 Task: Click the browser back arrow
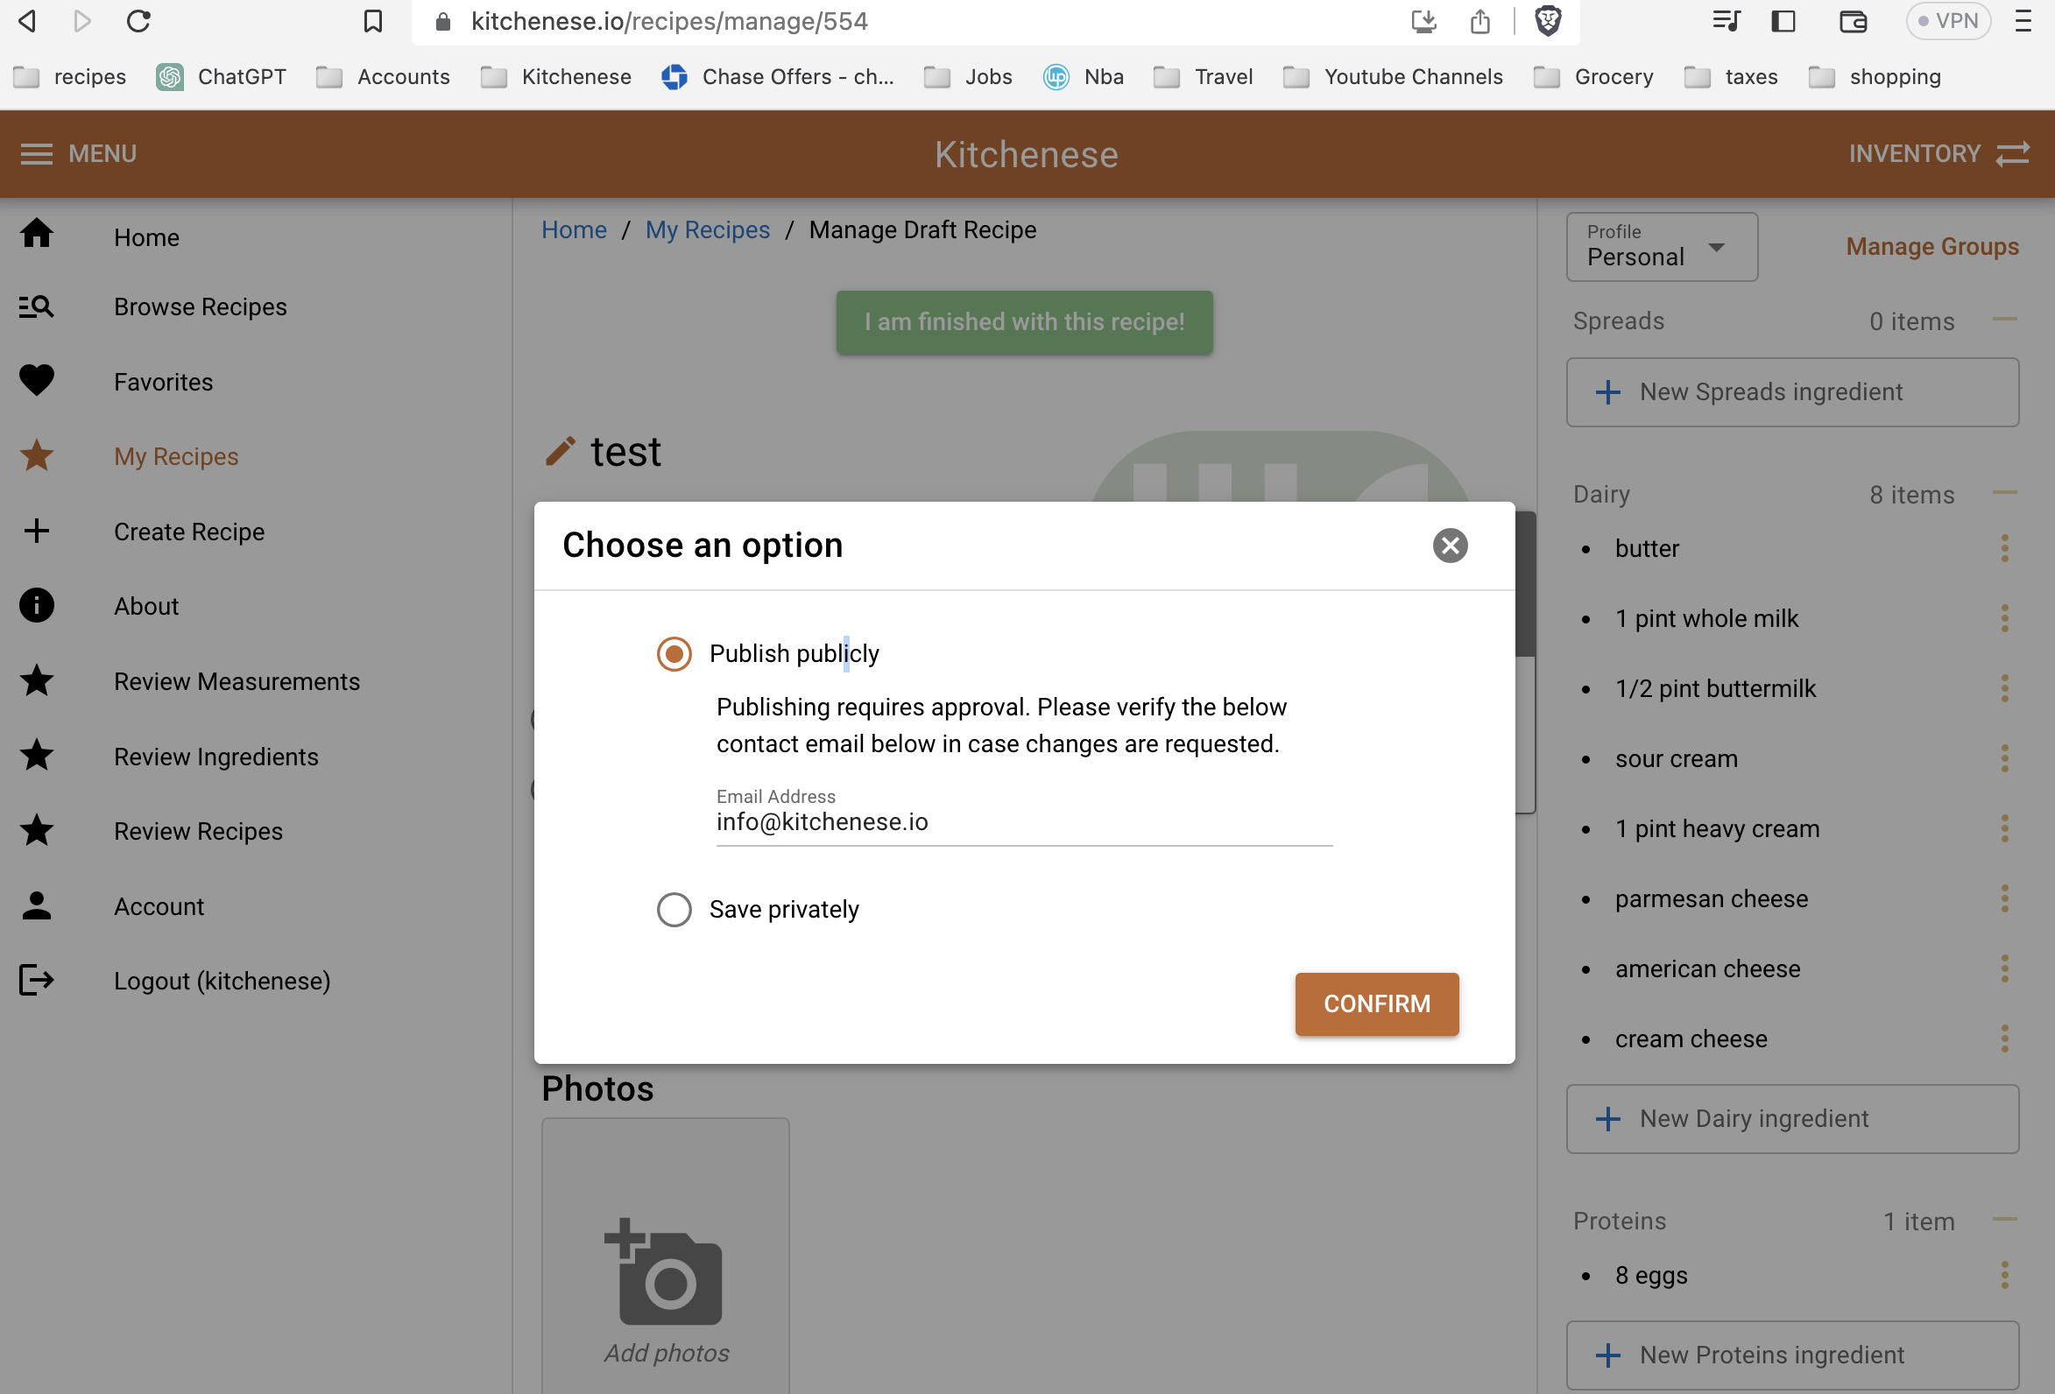point(28,20)
